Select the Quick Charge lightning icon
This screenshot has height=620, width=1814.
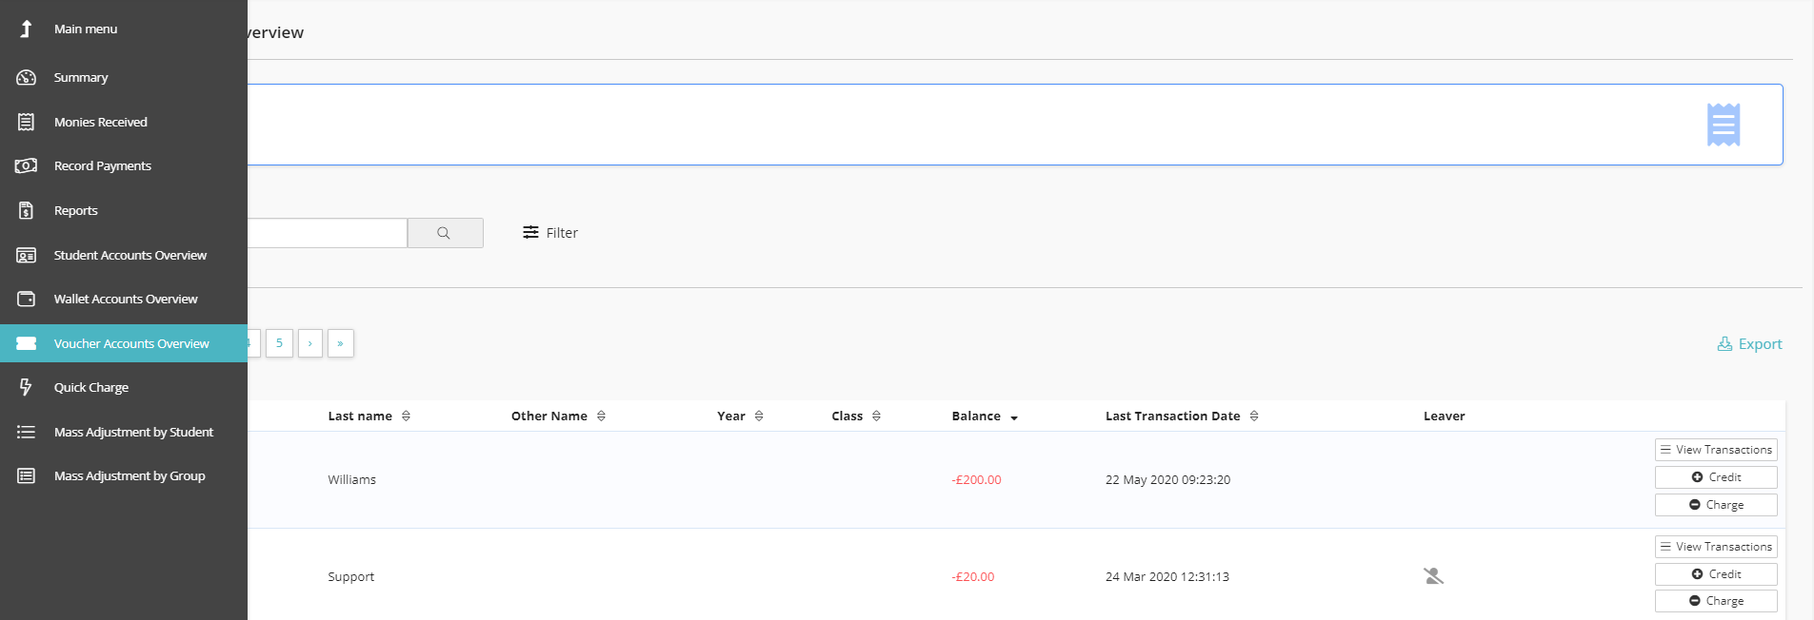pyautogui.click(x=27, y=387)
